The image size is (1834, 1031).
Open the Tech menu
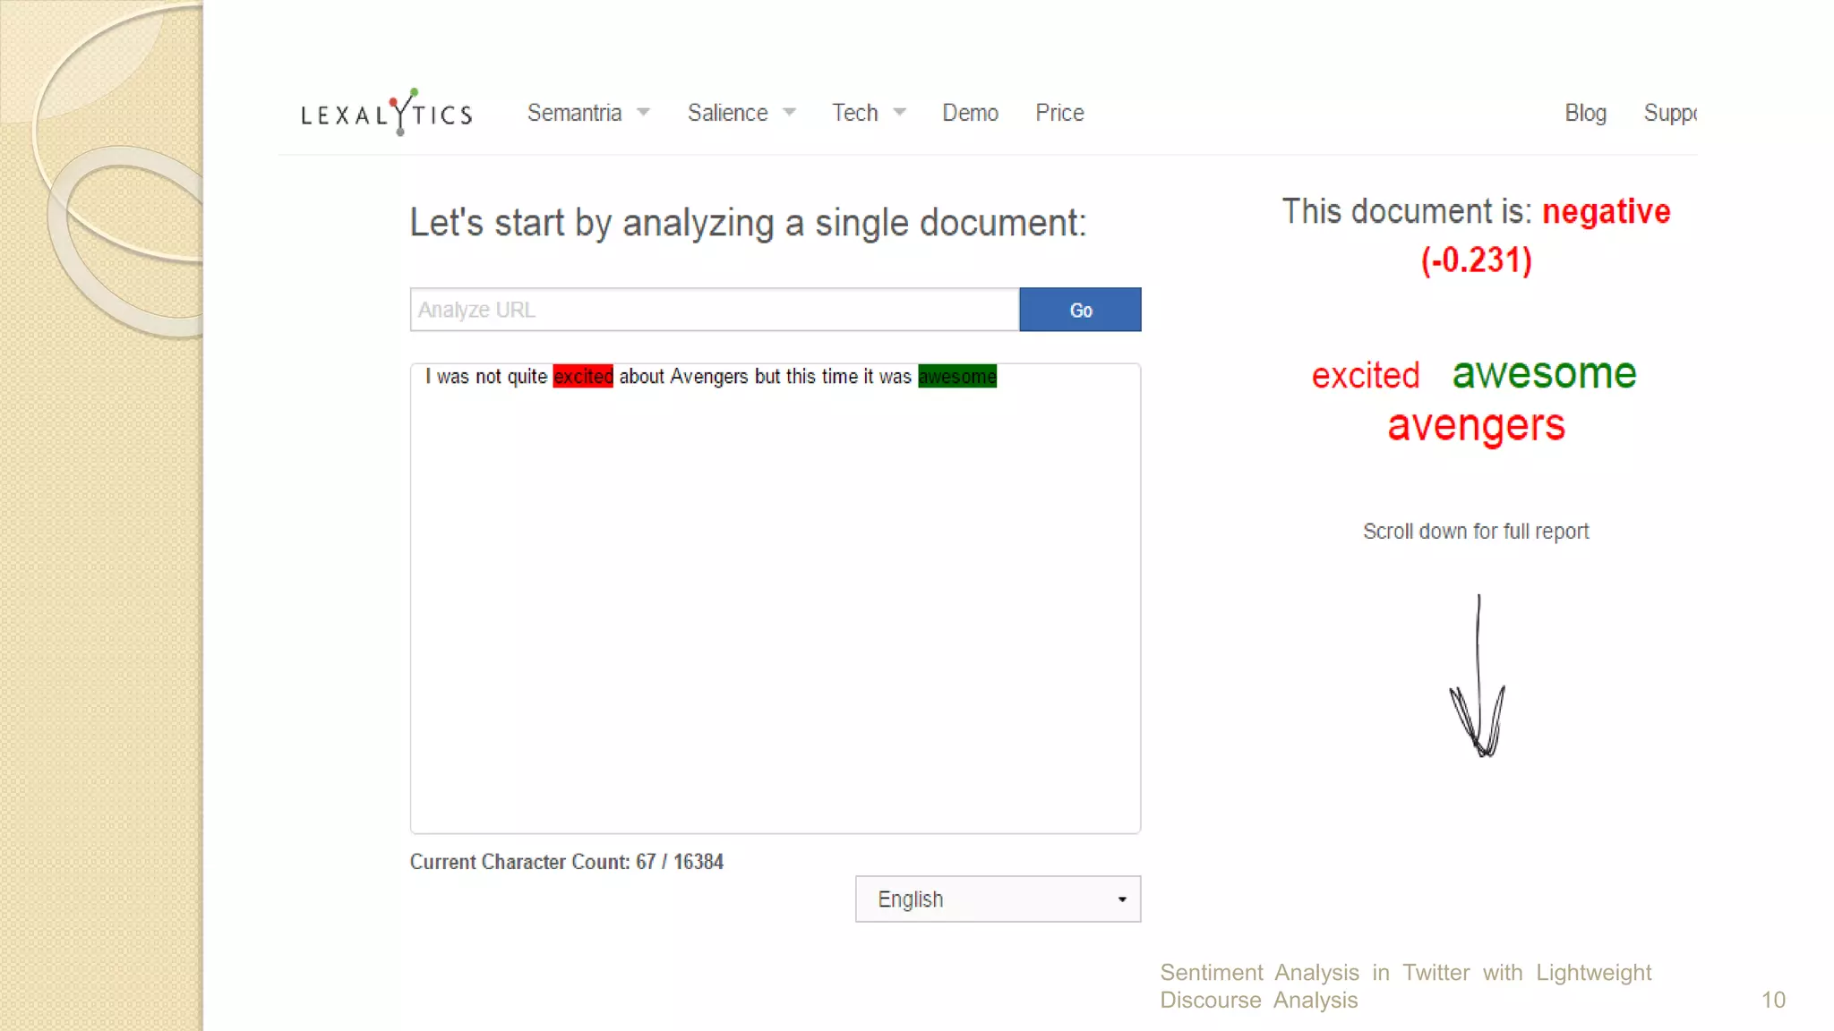pyautogui.click(x=854, y=113)
